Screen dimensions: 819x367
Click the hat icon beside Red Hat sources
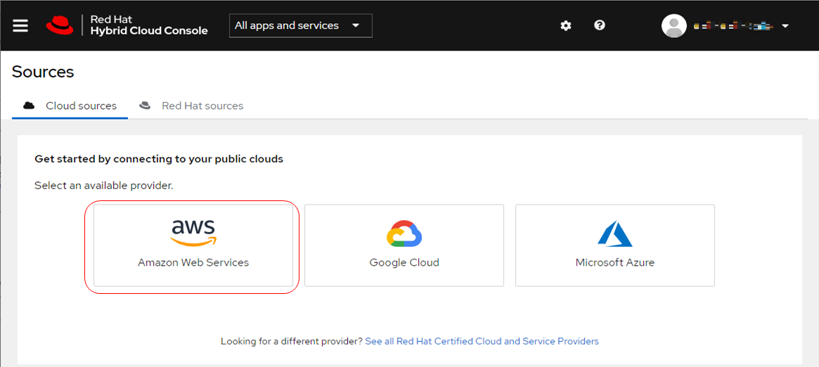pyautogui.click(x=146, y=105)
